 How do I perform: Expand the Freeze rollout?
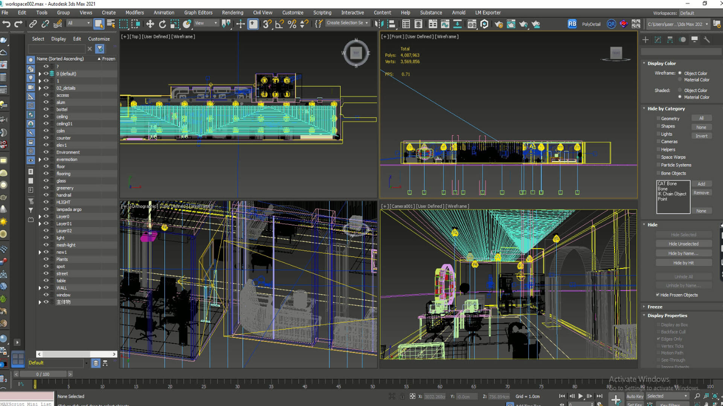tap(654, 307)
